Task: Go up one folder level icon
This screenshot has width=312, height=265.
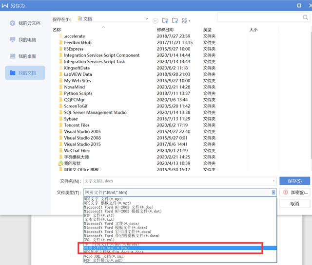Action: [165, 20]
